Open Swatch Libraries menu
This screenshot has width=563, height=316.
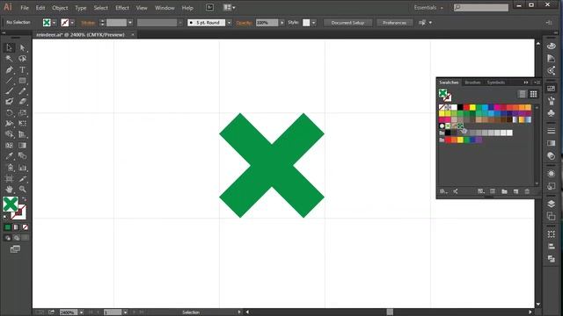(443, 191)
